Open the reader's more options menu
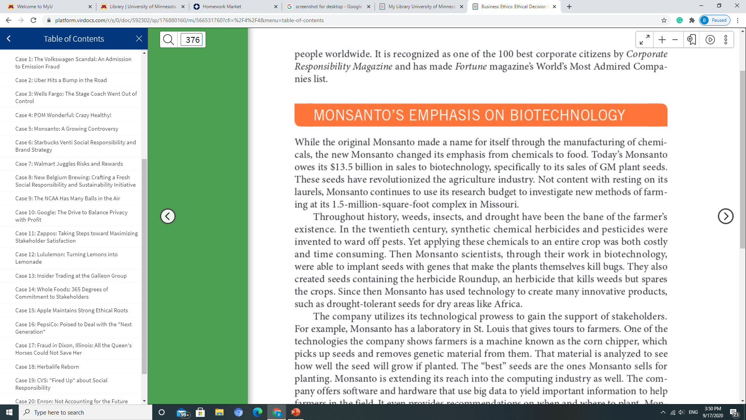 pos(726,40)
